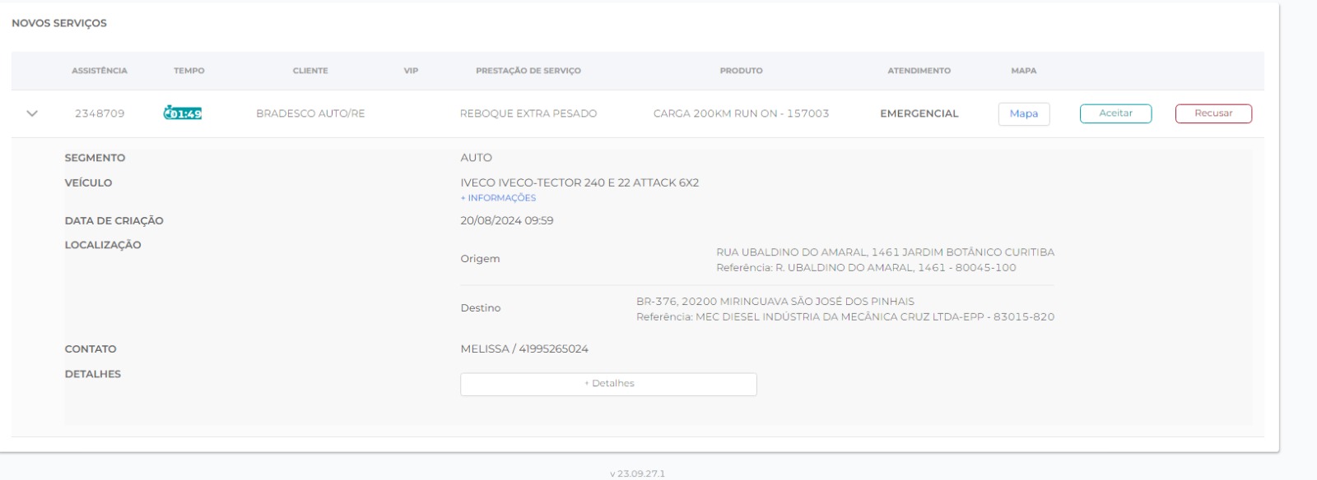
Task: Click the CLIENTE column header
Action: 310,71
